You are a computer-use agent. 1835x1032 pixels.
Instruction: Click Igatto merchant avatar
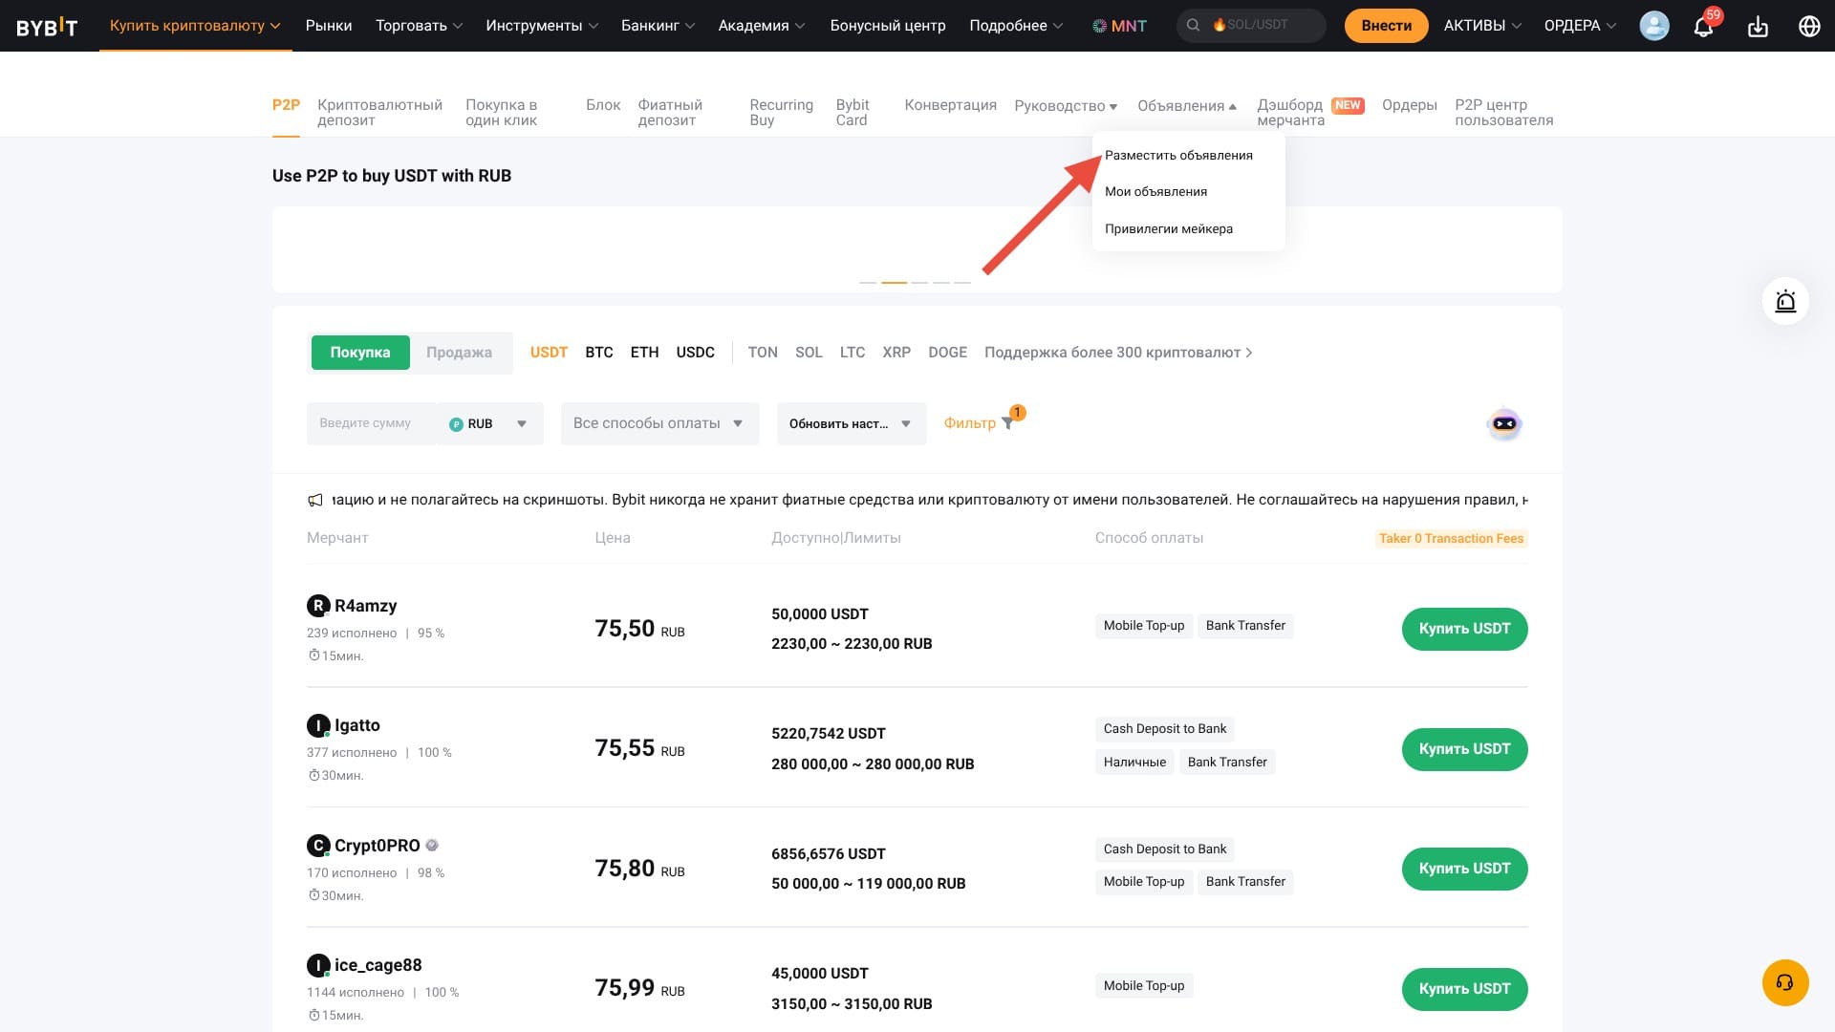(317, 725)
